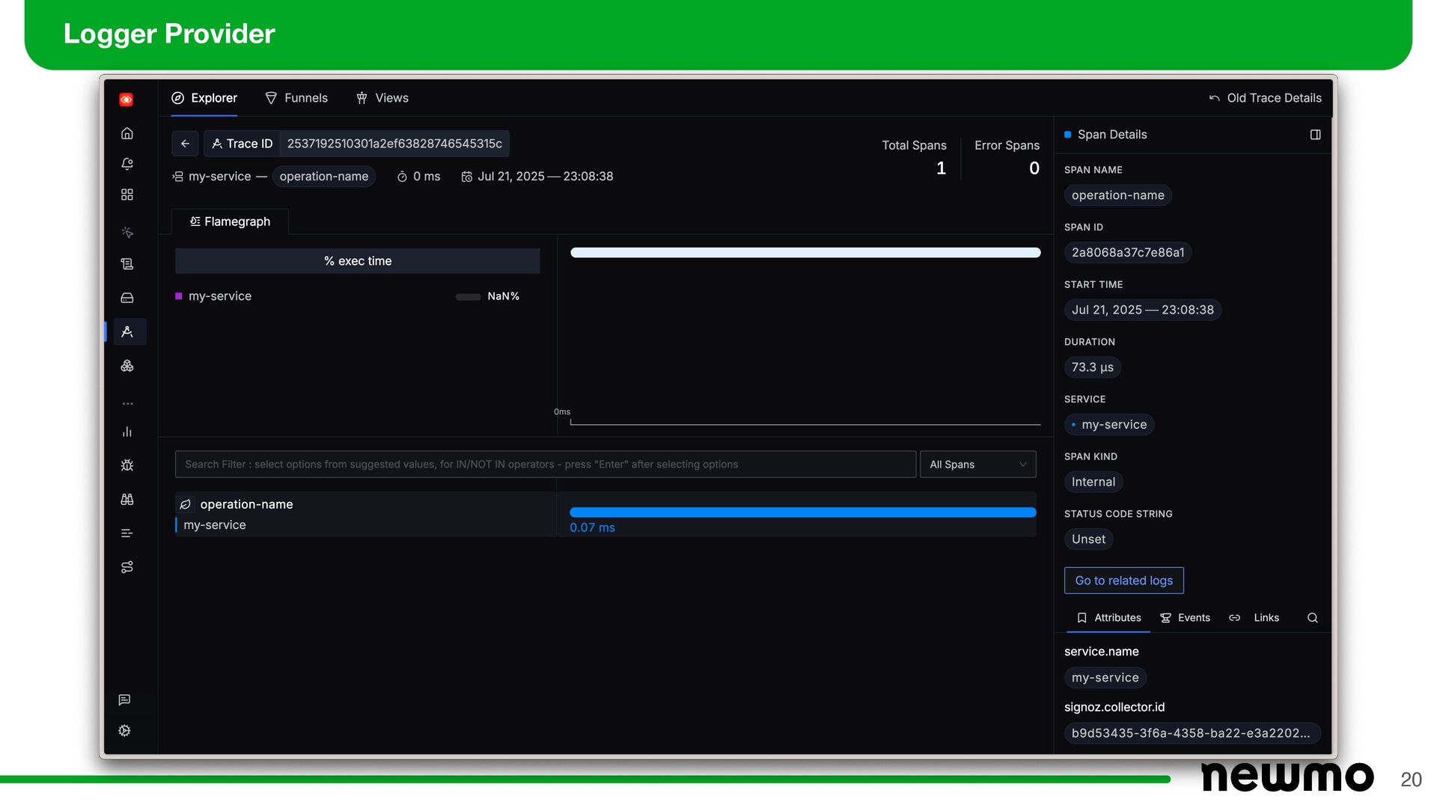1437x808 pixels.
Task: Click the leaf icon next to operation-name span
Action: 186,504
